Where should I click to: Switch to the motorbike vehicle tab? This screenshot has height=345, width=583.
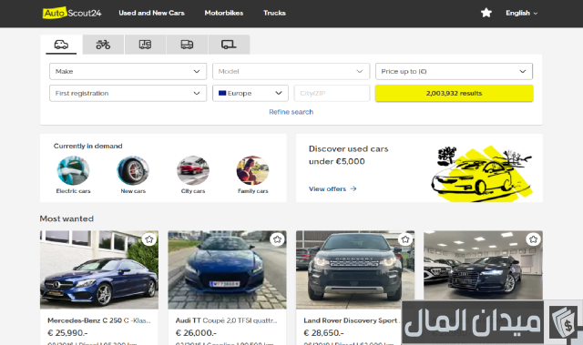pyautogui.click(x=103, y=45)
